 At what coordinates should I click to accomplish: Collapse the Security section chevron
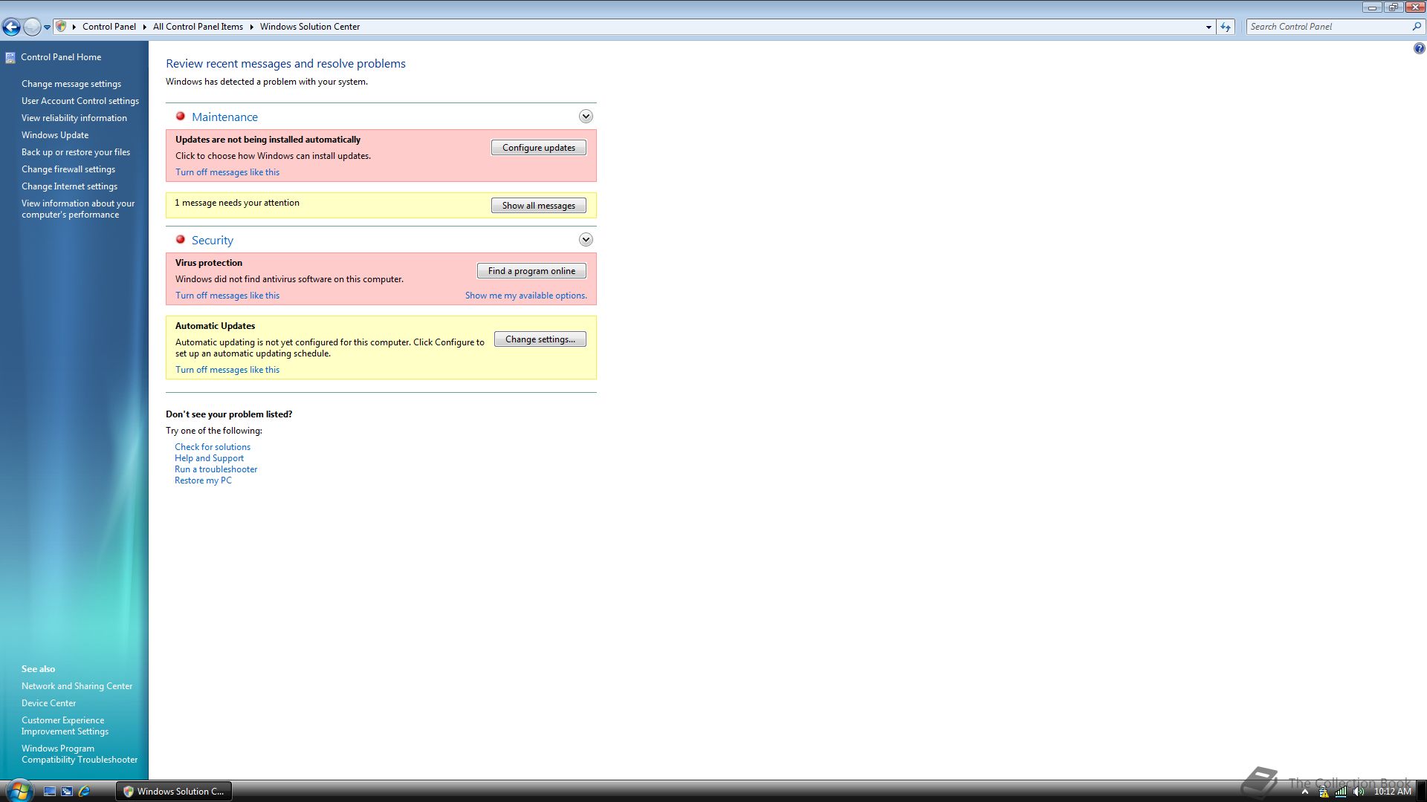pos(586,240)
